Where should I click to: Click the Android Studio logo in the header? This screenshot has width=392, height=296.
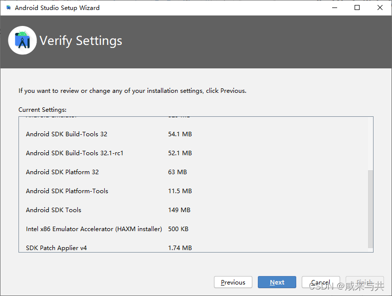[x=22, y=40]
